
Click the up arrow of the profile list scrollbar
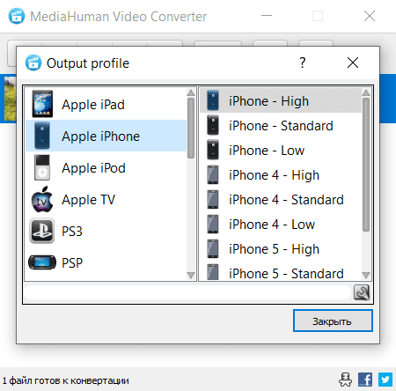pos(366,92)
